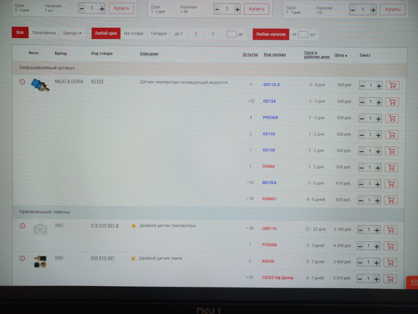Add OD112-2 warehouse row to cart
418x314 pixels.
[x=392, y=85]
